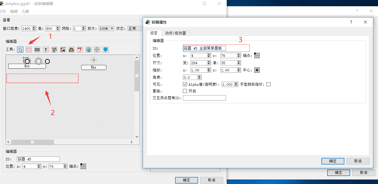Select the $hs text element on canvas

click(94, 67)
